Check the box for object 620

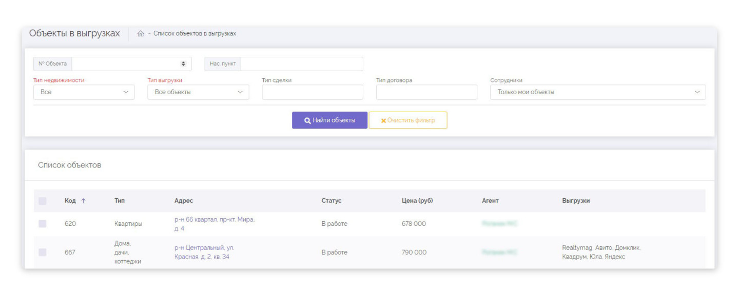point(43,224)
